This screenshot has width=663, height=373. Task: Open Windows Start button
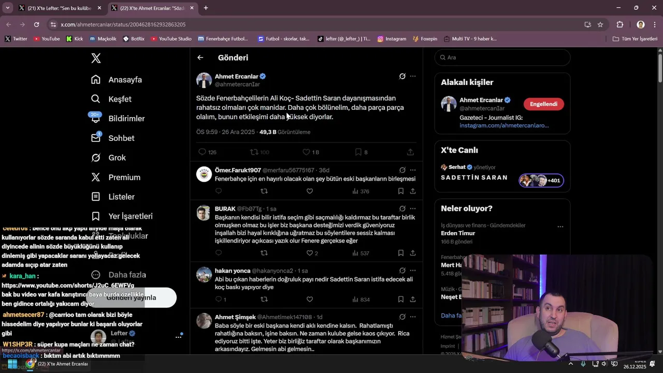[12, 364]
